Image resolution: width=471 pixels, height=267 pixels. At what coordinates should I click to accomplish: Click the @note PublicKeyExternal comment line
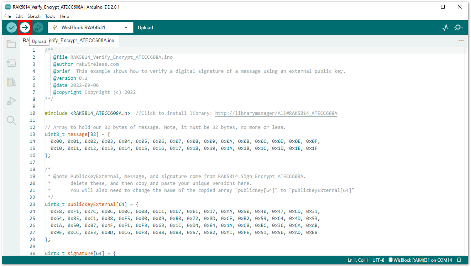tap(177, 176)
